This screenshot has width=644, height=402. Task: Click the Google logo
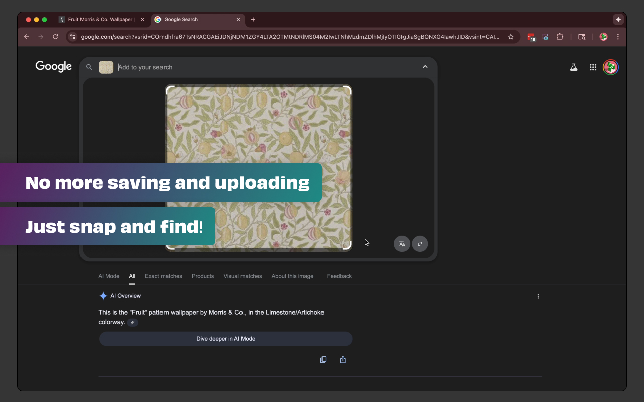[x=54, y=67]
